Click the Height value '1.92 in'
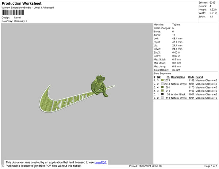The image size is (219, 169). click(214, 9)
